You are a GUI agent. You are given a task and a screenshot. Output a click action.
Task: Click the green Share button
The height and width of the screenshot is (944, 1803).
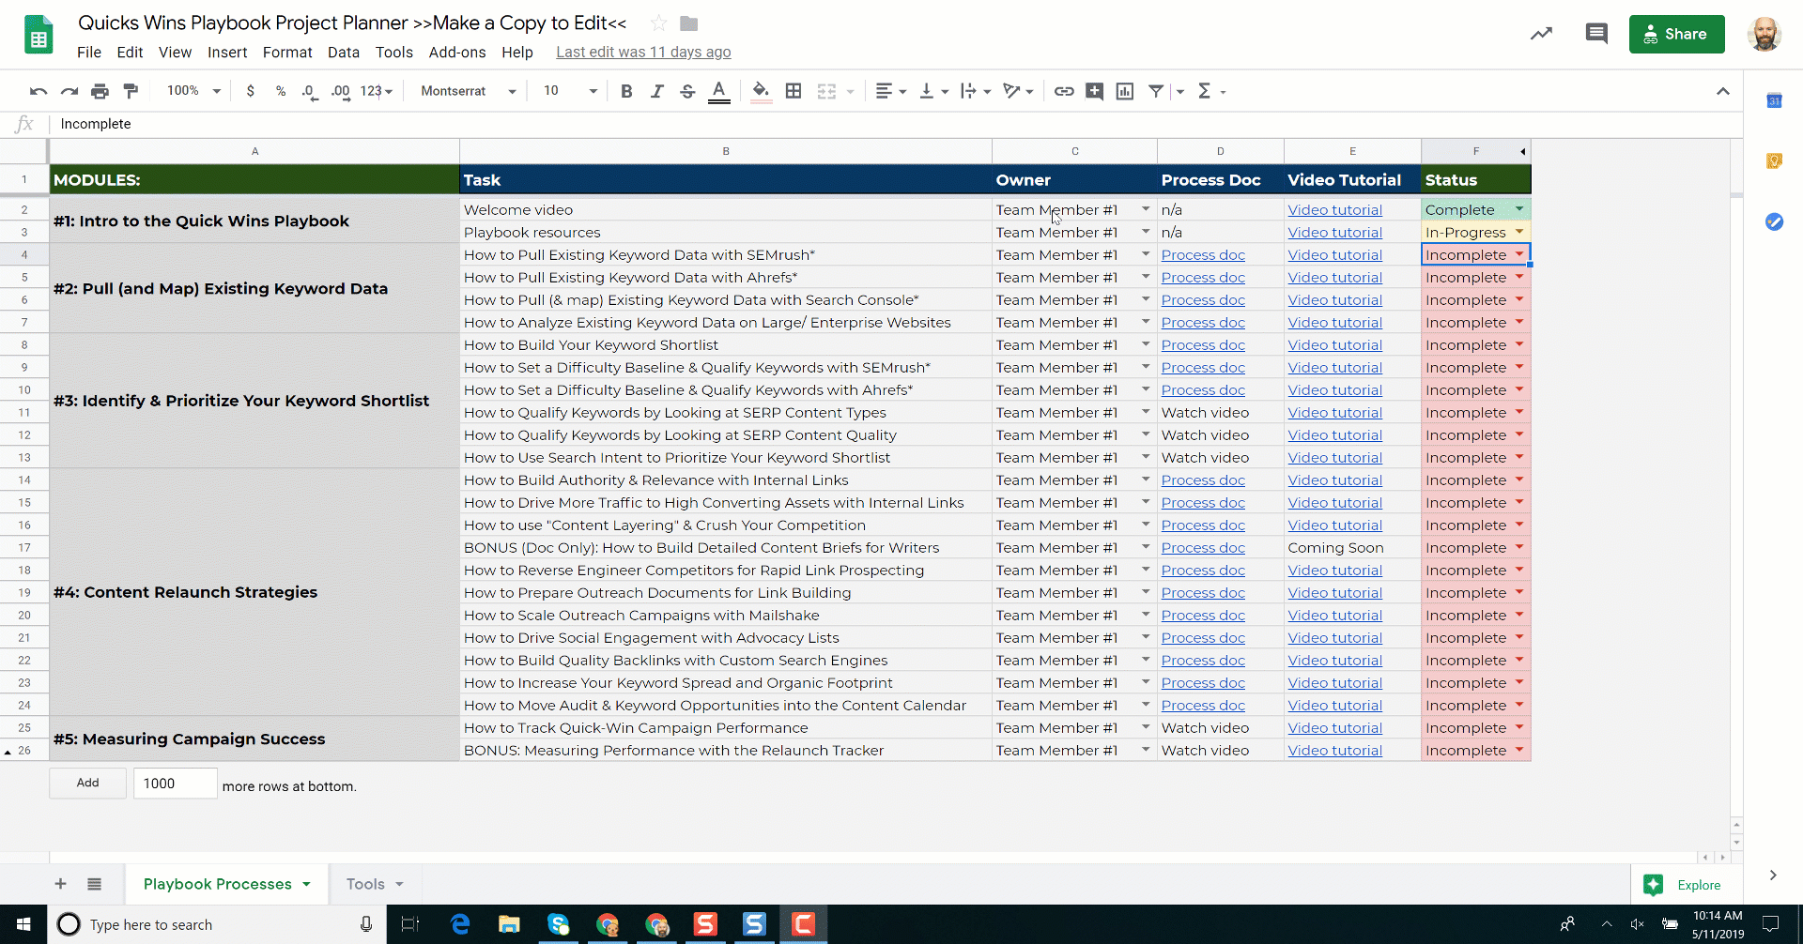click(1676, 35)
